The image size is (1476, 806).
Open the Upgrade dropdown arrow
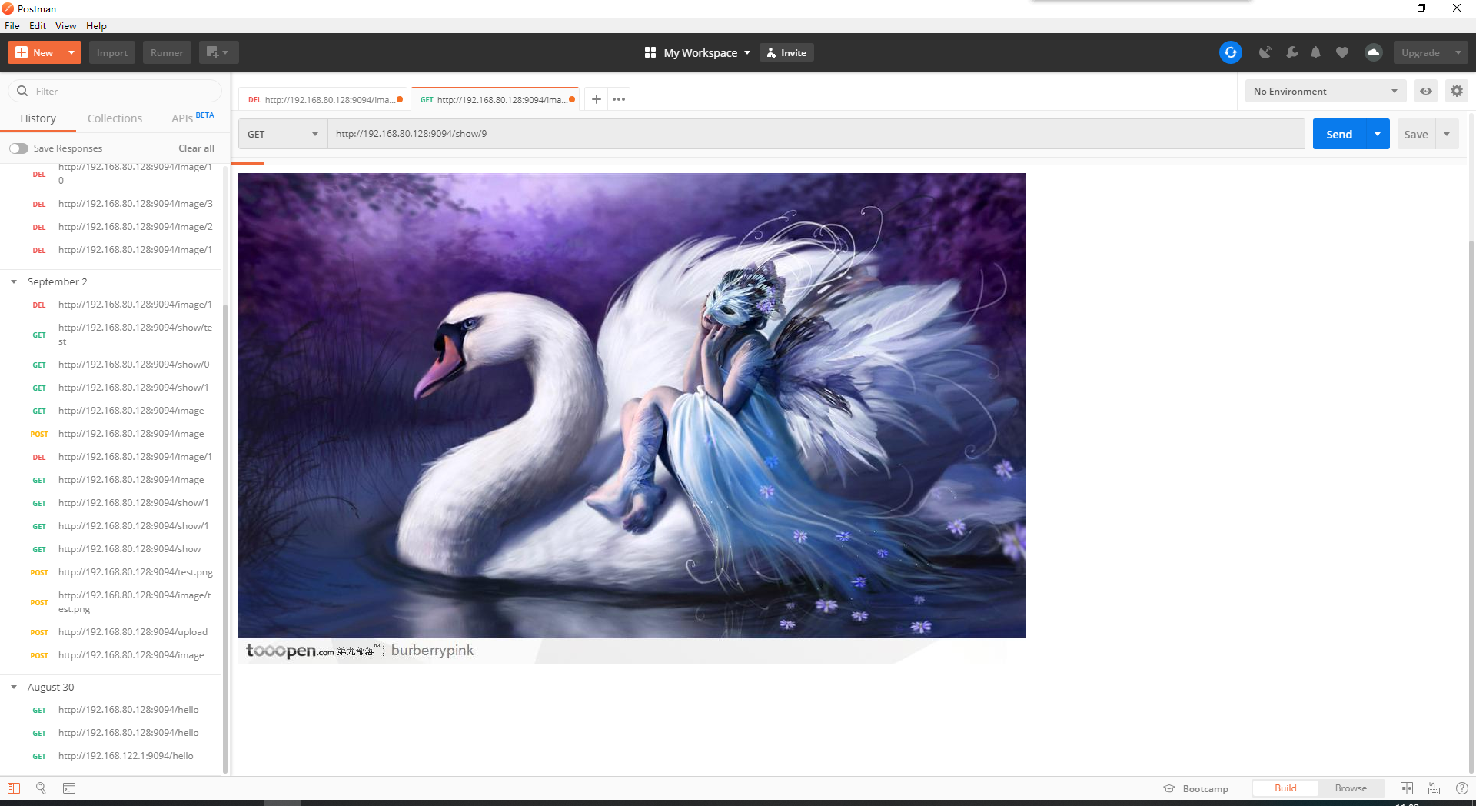(x=1458, y=52)
